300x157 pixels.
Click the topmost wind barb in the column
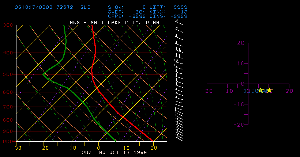tap(179, 22)
